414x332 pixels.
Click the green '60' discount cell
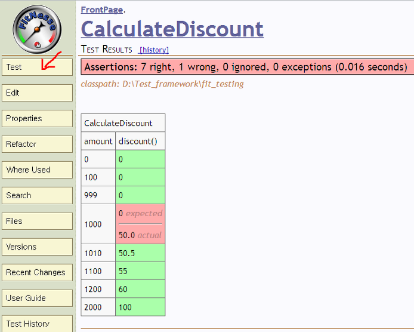coord(140,289)
